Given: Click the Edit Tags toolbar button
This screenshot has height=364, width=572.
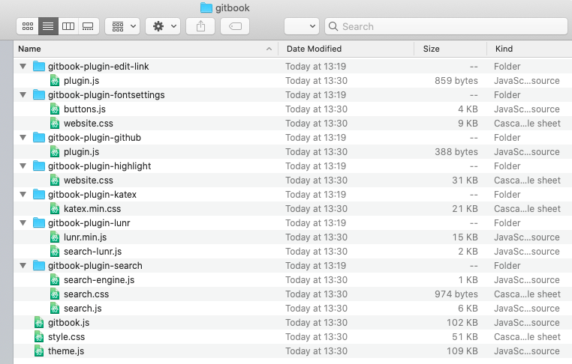Looking at the screenshot, I should 235,26.
